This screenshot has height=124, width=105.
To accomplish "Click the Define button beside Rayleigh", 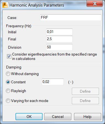I will 85,91.
